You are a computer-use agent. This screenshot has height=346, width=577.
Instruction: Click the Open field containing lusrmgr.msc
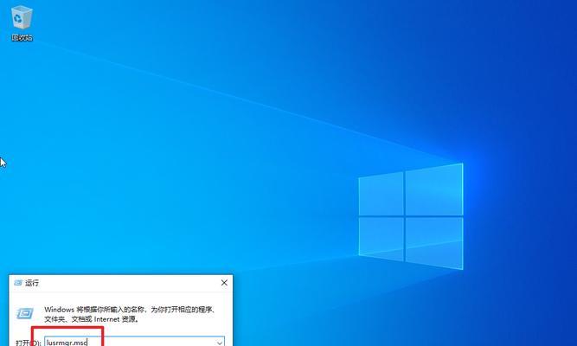click(135, 342)
